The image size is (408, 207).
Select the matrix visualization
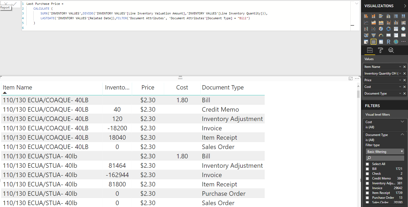381,42
